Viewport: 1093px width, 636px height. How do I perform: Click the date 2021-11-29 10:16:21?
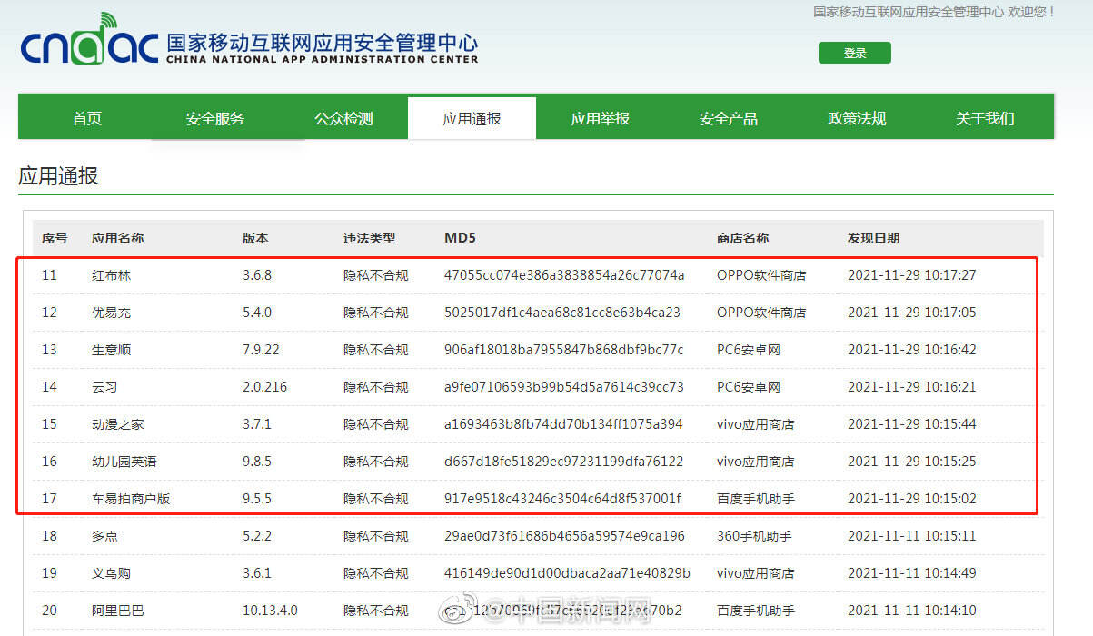tap(912, 387)
